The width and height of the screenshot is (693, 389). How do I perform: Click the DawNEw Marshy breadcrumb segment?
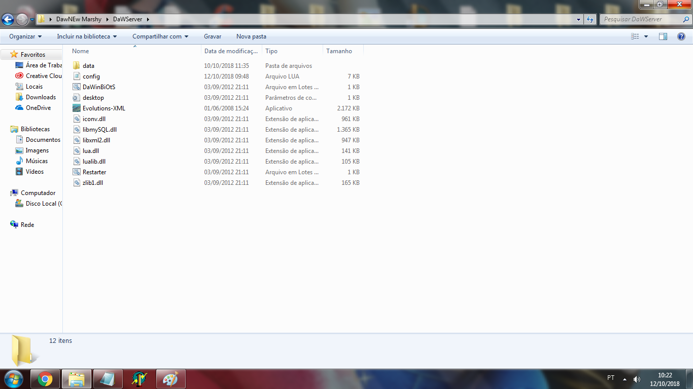[x=79, y=19]
